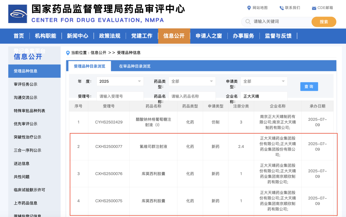Click the 药品名称 input field
This screenshot has height=217, width=346.
[192, 96]
